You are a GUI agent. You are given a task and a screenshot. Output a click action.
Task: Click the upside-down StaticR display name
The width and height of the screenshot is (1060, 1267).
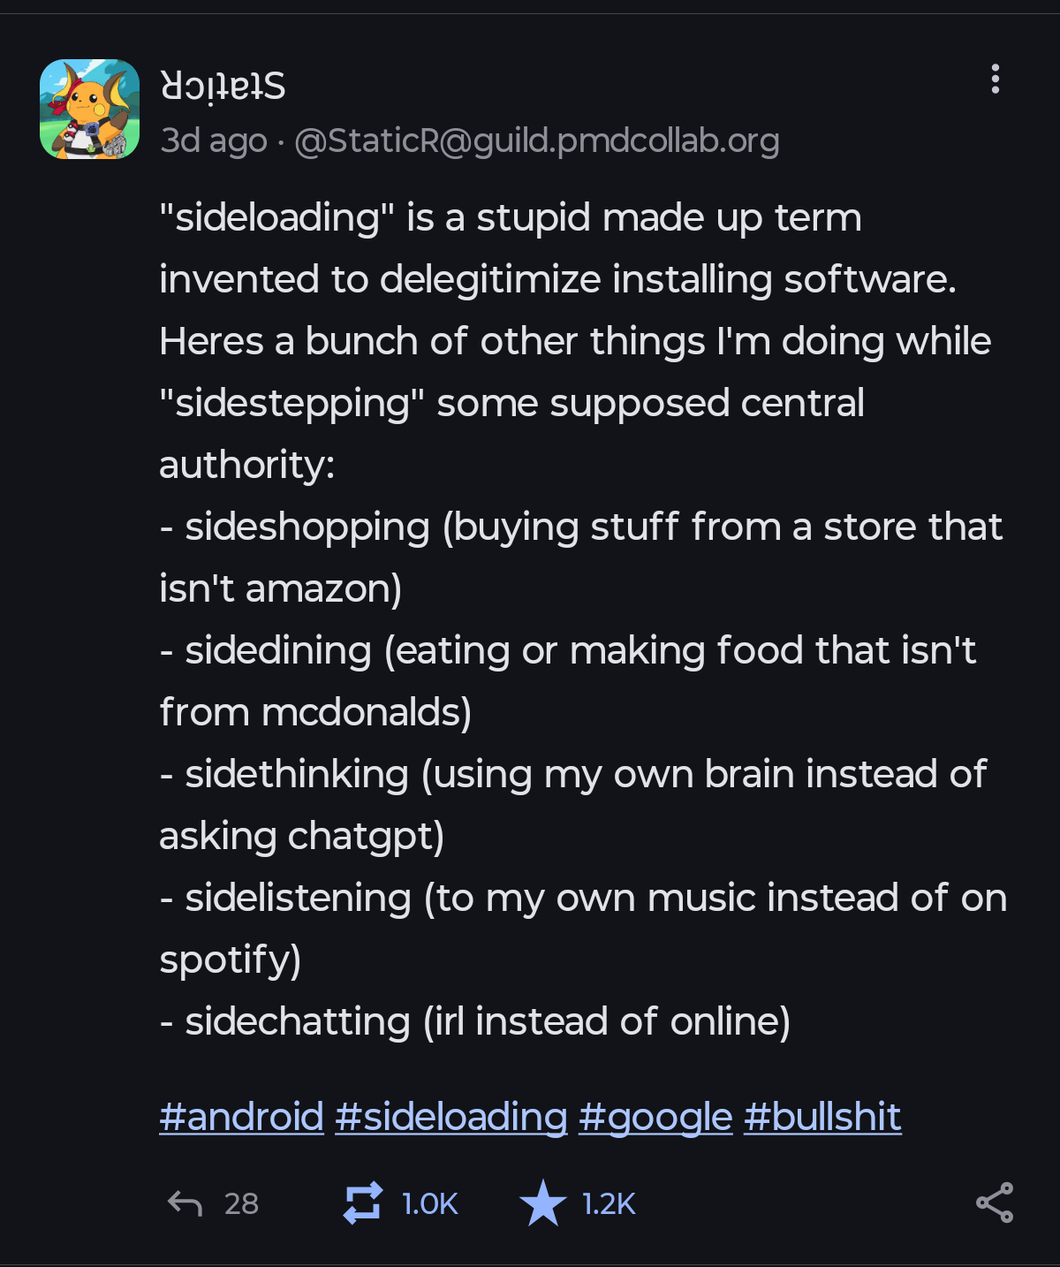(223, 87)
